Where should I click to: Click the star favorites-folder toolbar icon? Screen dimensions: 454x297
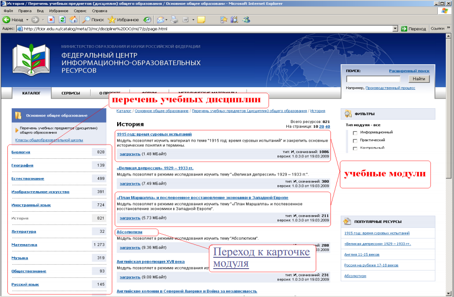[x=224, y=20]
